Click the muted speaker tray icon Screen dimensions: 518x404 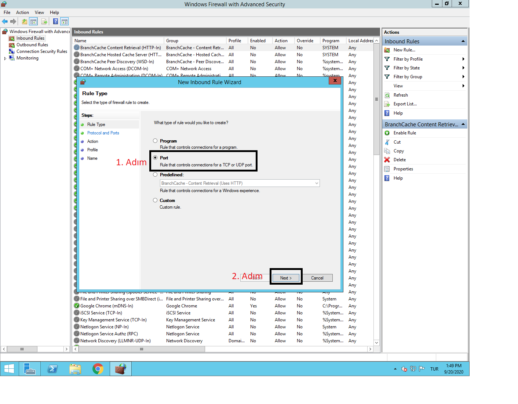click(x=404, y=369)
